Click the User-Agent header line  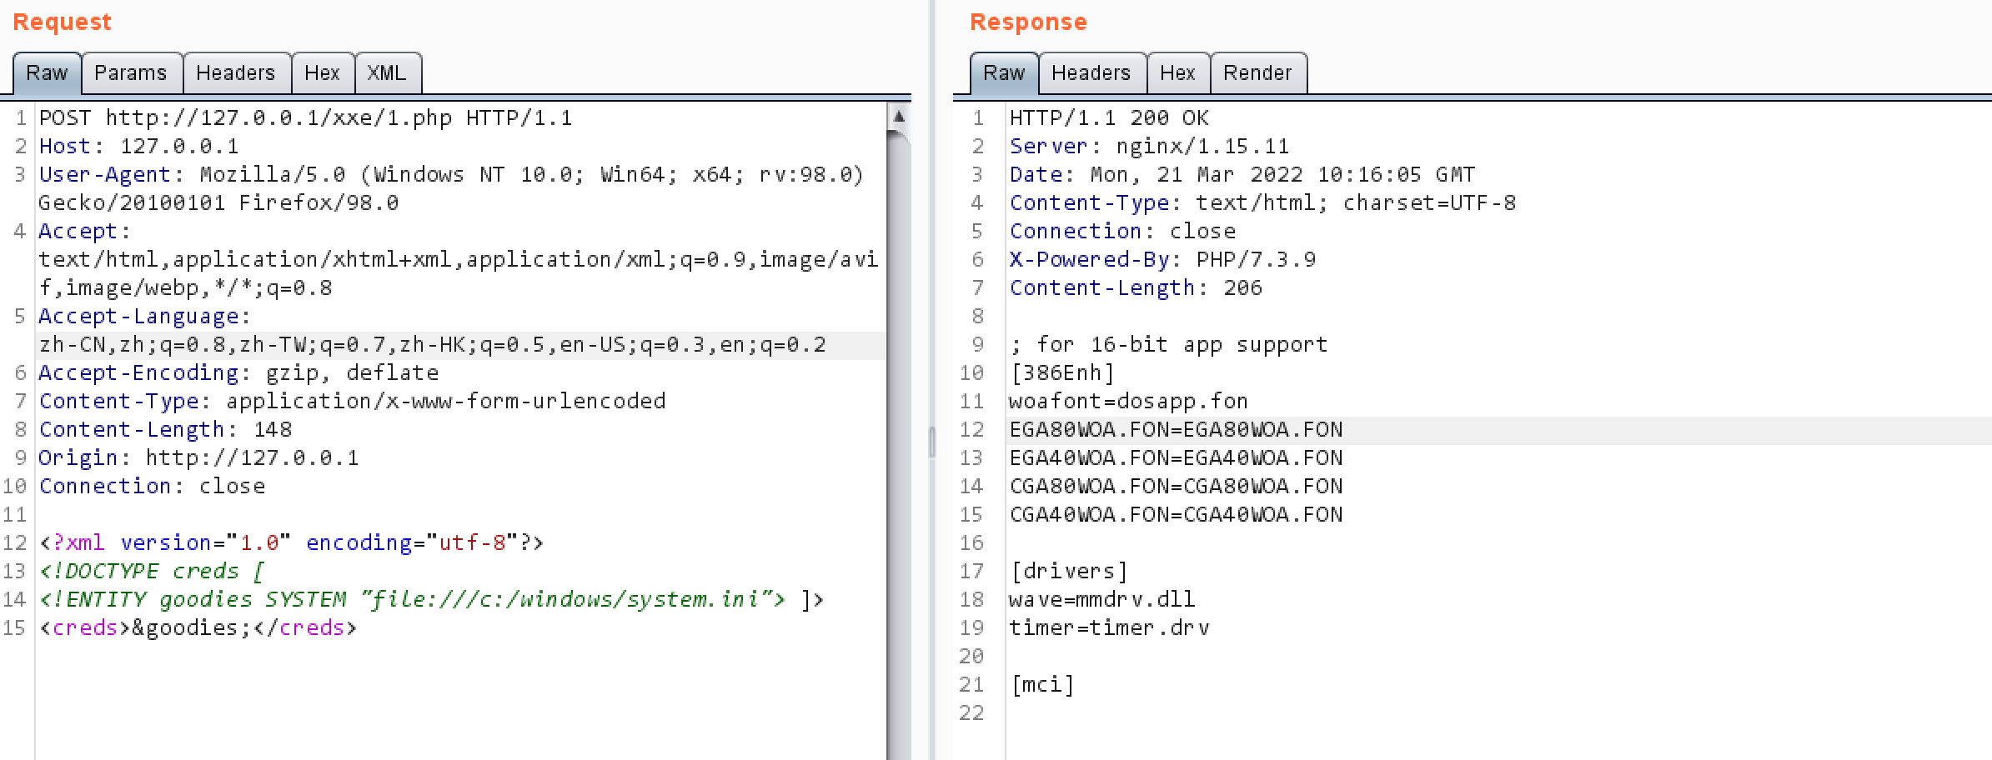[x=451, y=175]
